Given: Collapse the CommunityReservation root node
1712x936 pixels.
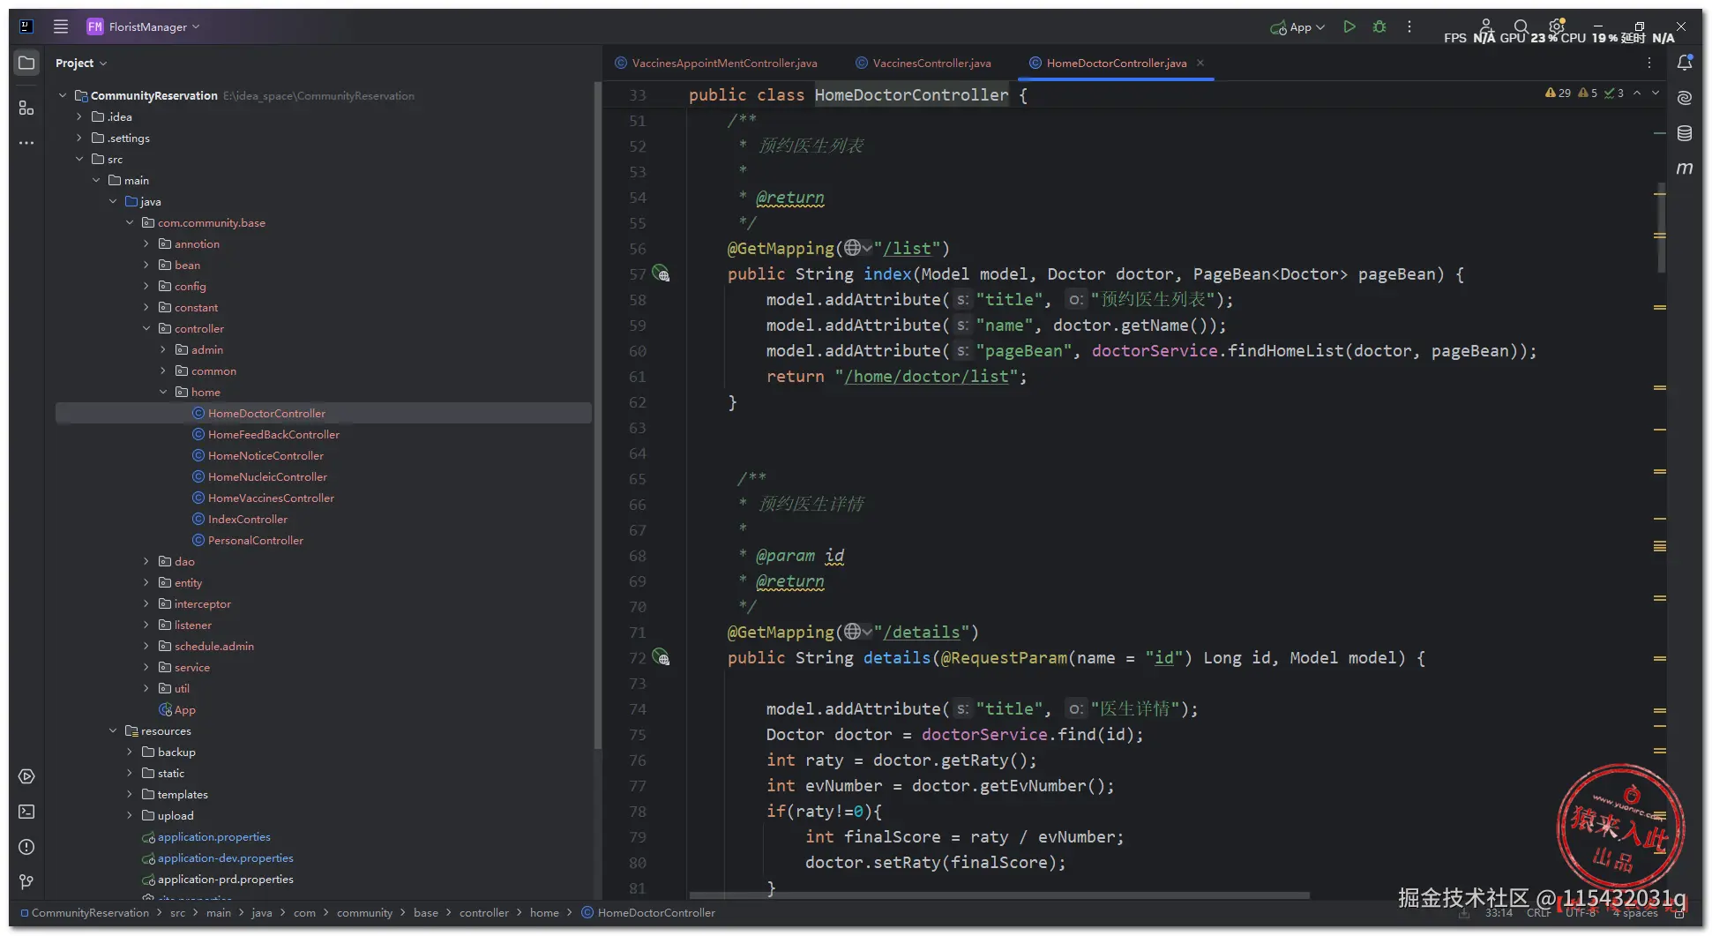Looking at the screenshot, I should [63, 95].
